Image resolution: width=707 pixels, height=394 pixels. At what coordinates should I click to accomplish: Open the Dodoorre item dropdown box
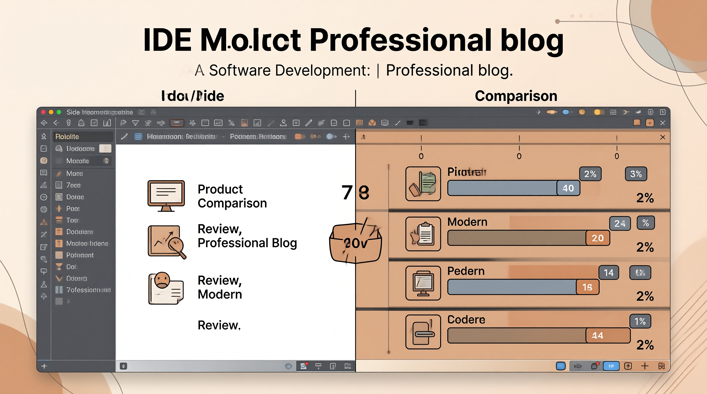pyautogui.click(x=105, y=149)
